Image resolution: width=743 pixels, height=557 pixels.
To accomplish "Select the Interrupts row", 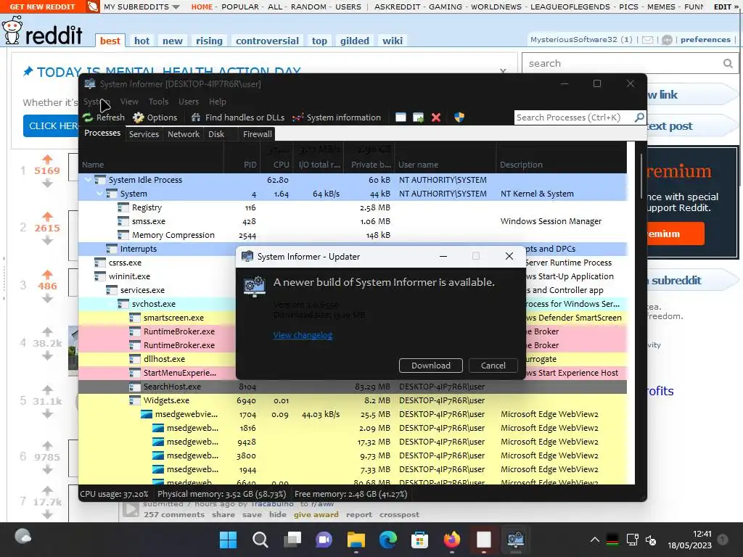I will tap(157, 249).
